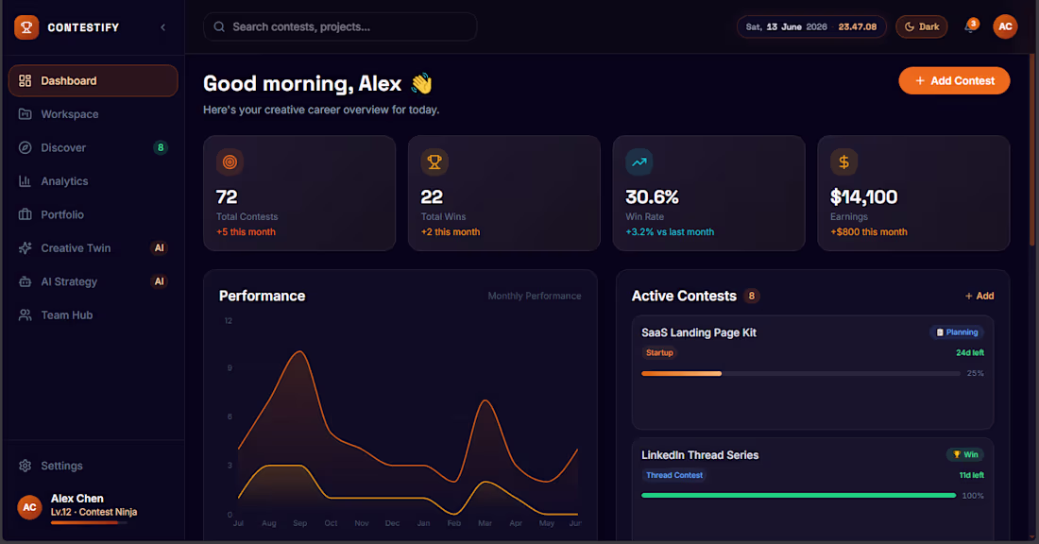Click +3.2% vs last month text
Image resolution: width=1039 pixels, height=544 pixels.
point(670,232)
